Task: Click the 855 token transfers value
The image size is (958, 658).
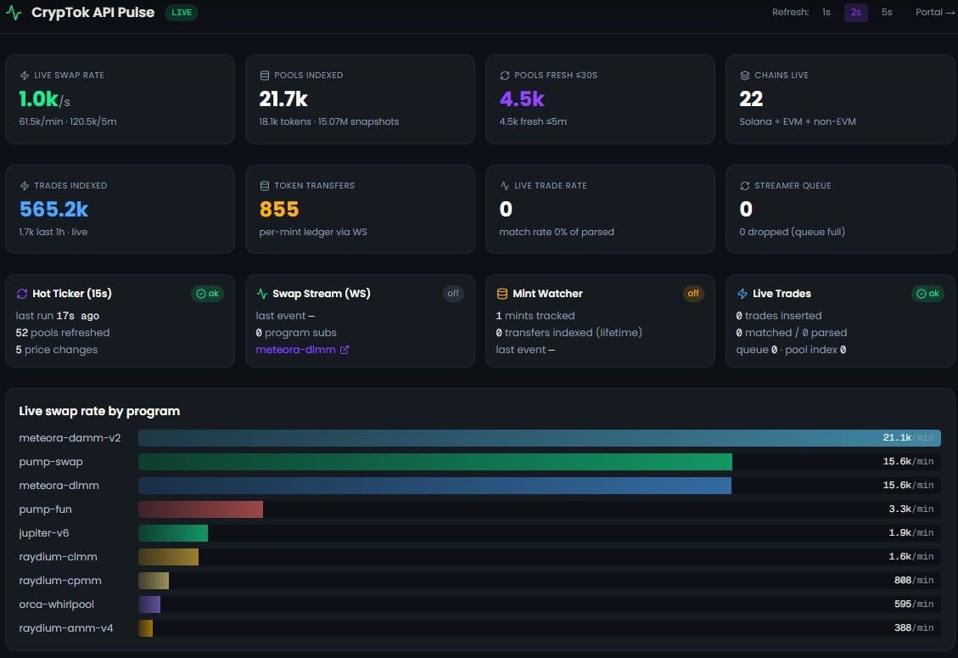Action: [279, 209]
